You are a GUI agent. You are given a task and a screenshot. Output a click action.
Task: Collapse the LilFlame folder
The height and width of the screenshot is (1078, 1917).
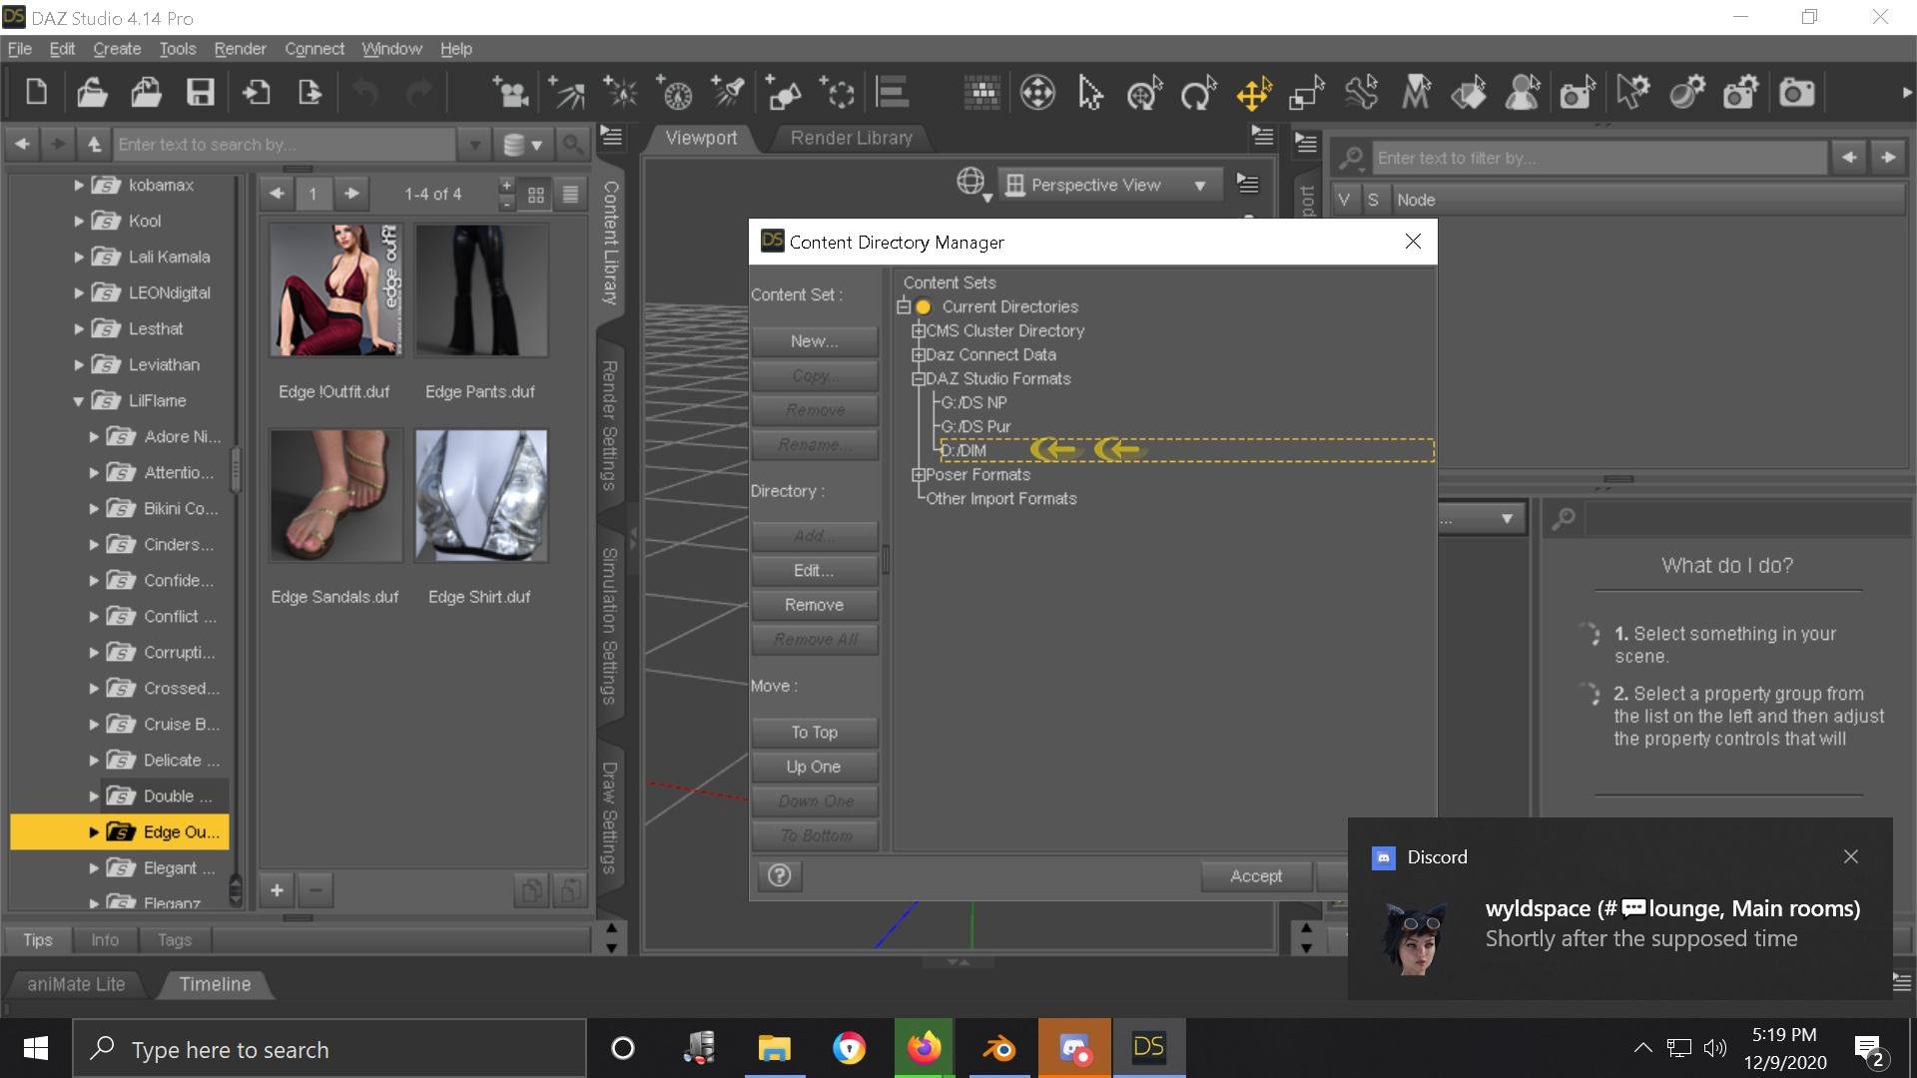pos(78,401)
